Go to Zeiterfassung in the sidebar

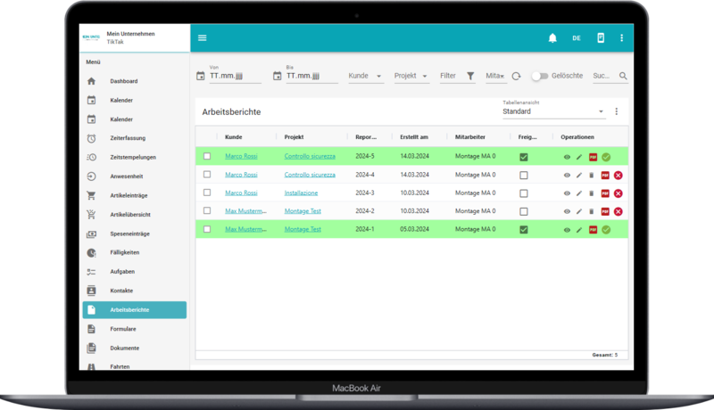tap(128, 138)
